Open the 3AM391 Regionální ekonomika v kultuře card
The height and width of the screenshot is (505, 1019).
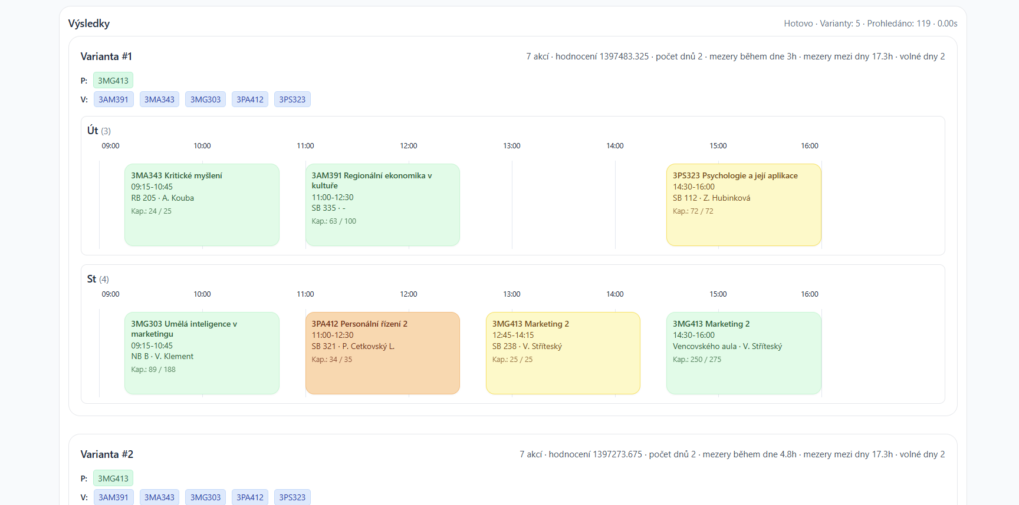tap(382, 204)
